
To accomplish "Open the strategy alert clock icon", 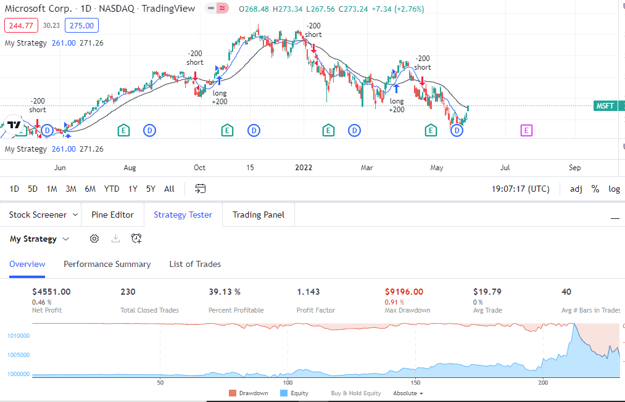I will pyautogui.click(x=136, y=239).
